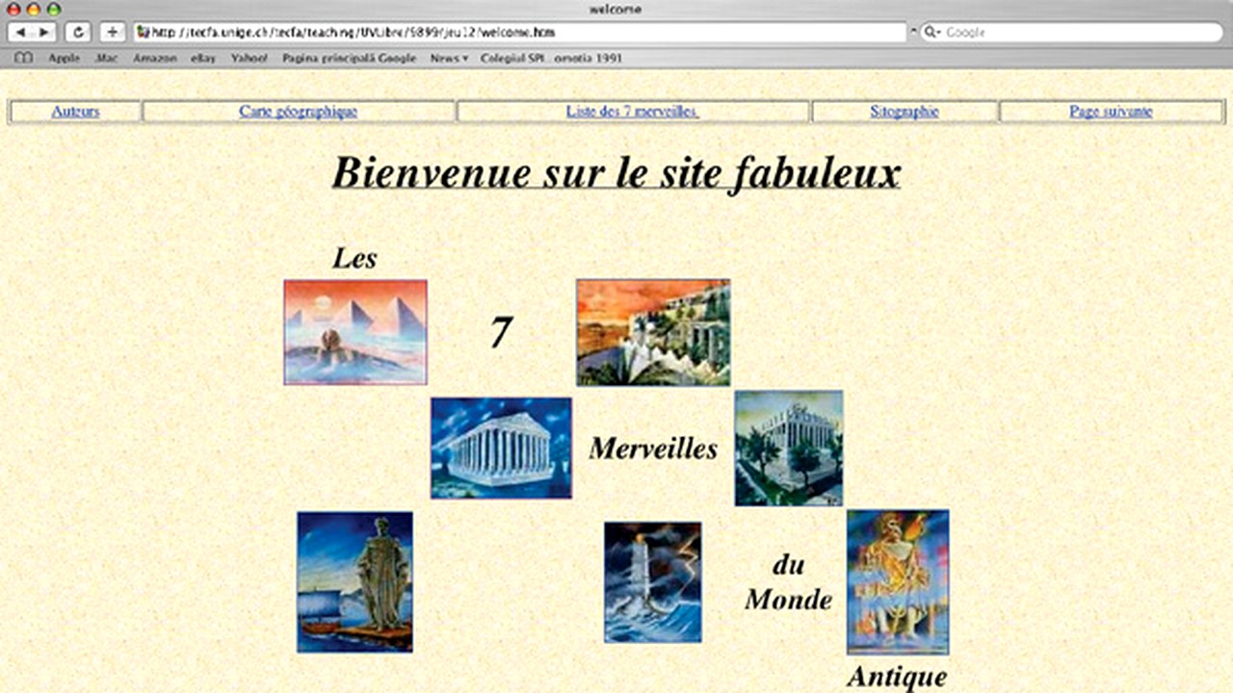Go forward to the next page
The width and height of the screenshot is (1233, 693).
(x=45, y=33)
